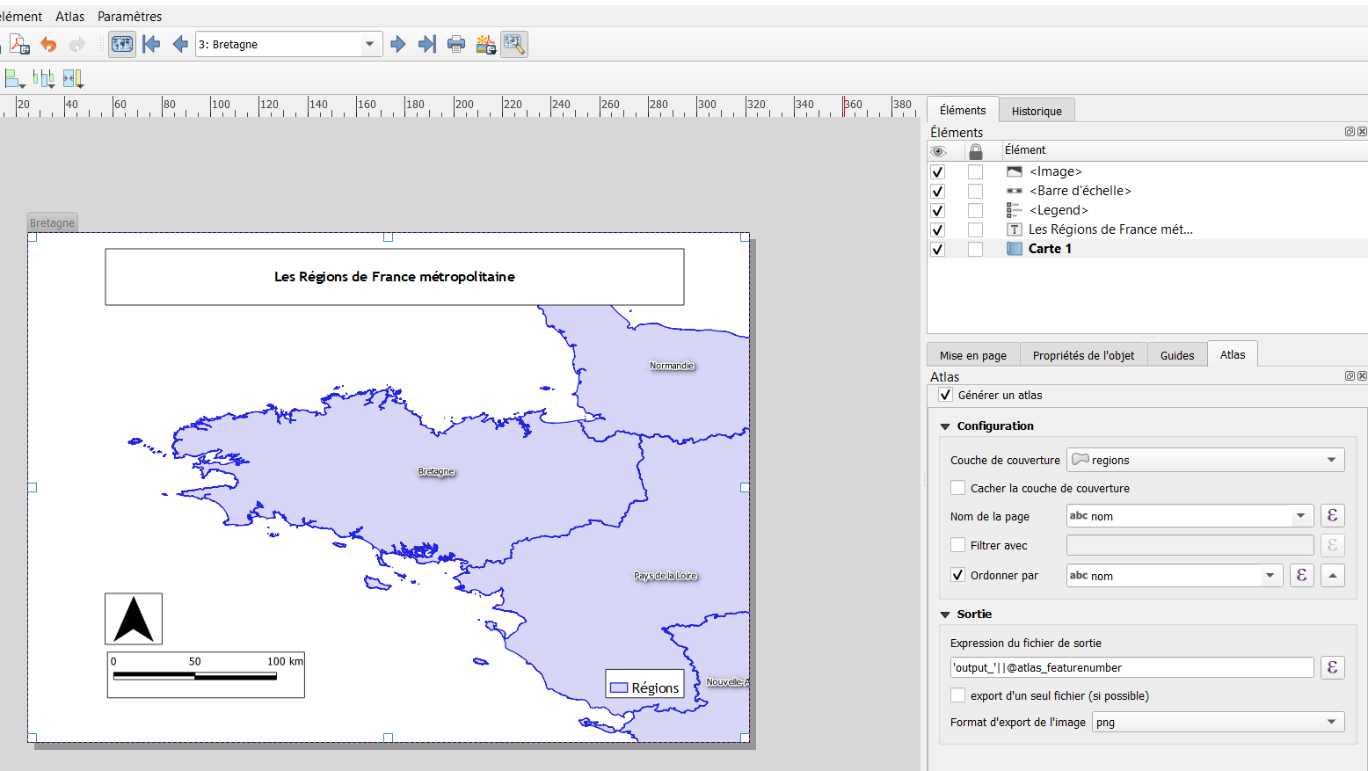Click the output file expression field
This screenshot has width=1368, height=771.
pos(1132,667)
